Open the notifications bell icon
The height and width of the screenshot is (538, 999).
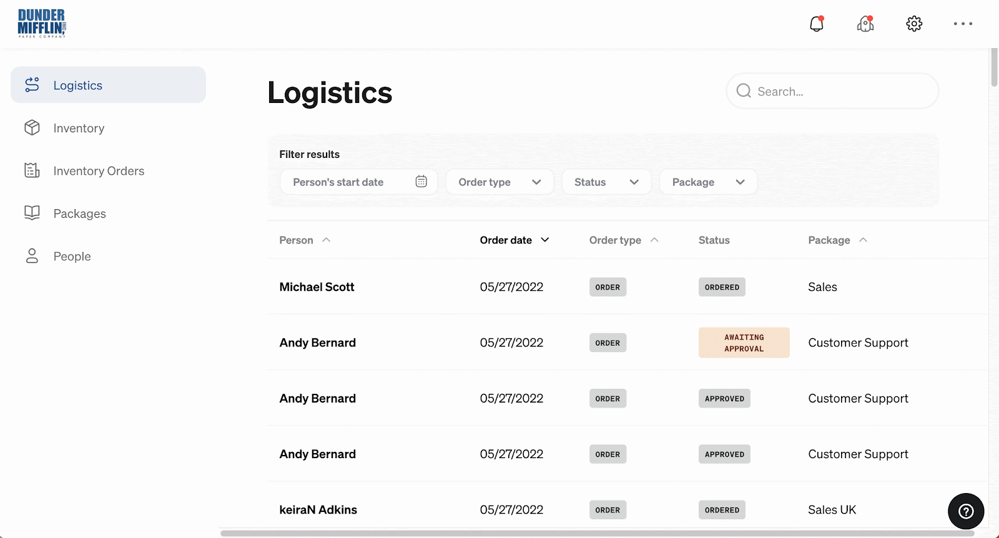tap(817, 24)
